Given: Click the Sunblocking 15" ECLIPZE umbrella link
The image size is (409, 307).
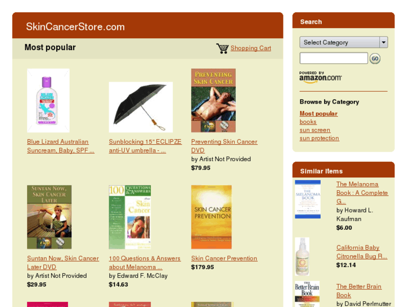Looking at the screenshot, I should coord(145,146).
